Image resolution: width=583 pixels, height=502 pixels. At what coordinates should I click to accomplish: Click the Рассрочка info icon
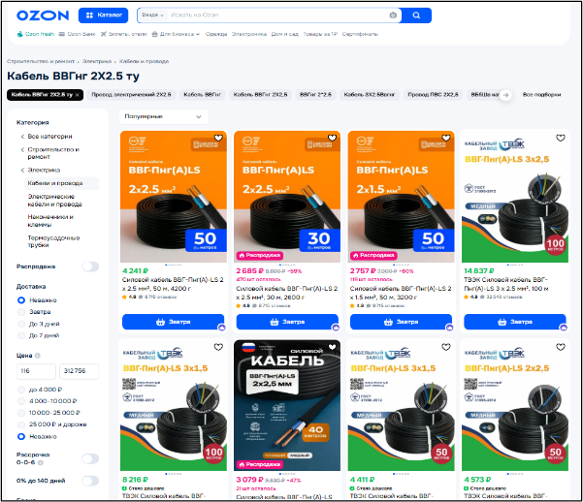41,463
